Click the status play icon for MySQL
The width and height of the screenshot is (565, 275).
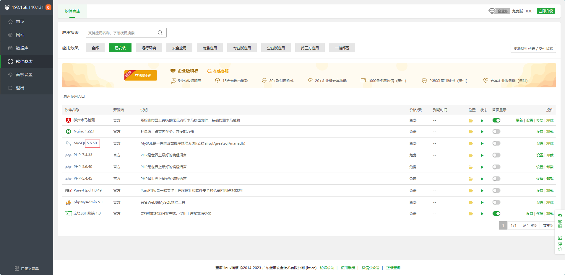[482, 144]
